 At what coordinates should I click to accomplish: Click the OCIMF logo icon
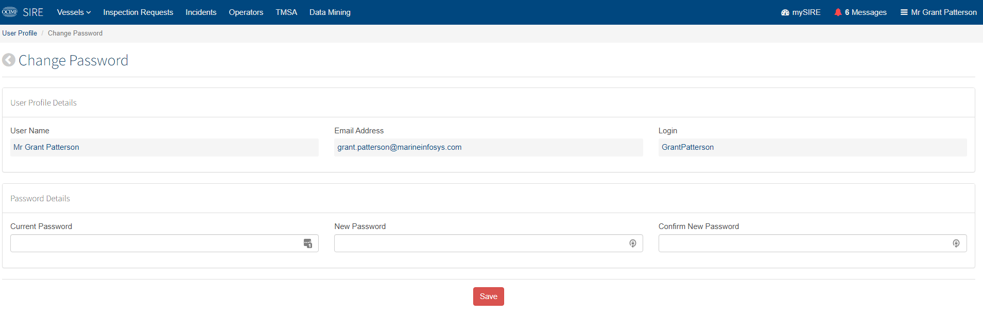pyautogui.click(x=10, y=12)
